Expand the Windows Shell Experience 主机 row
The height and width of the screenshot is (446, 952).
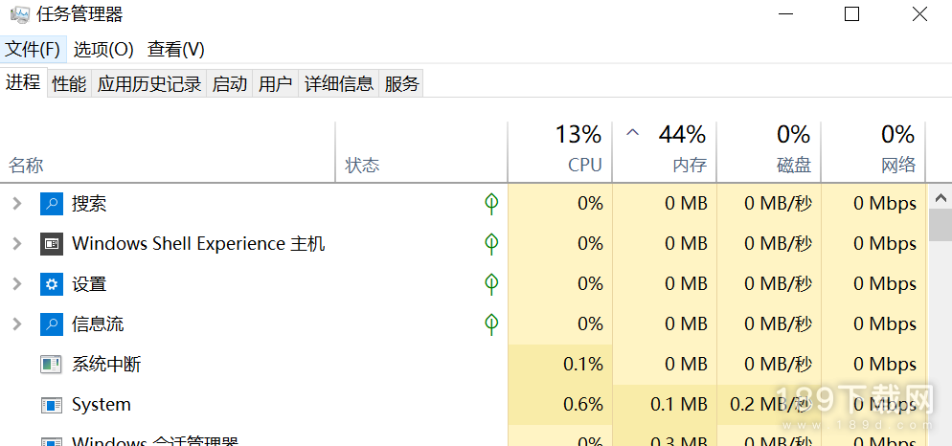pyautogui.click(x=16, y=244)
